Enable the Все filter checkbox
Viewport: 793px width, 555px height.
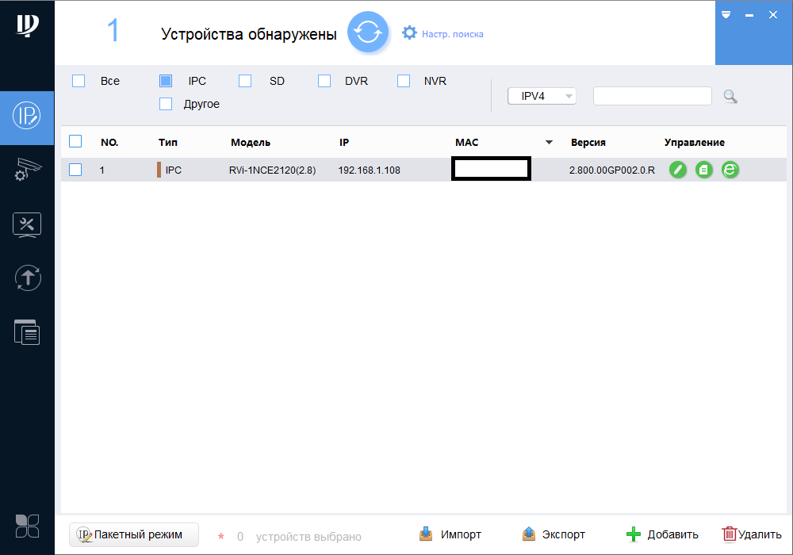pyautogui.click(x=79, y=81)
